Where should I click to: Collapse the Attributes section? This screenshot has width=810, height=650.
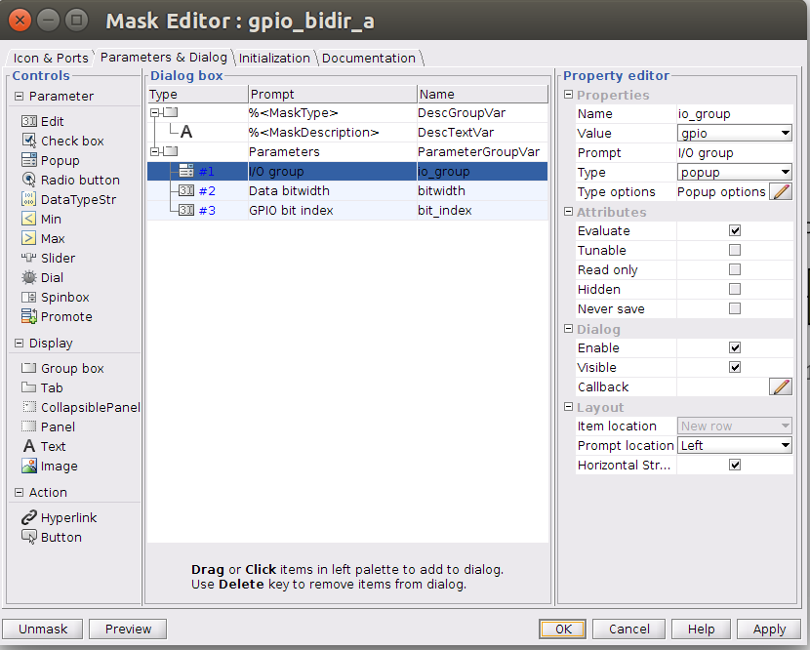click(x=568, y=212)
